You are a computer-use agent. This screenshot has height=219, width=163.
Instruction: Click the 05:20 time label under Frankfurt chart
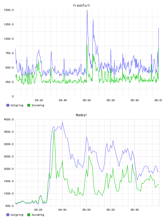(111, 100)
